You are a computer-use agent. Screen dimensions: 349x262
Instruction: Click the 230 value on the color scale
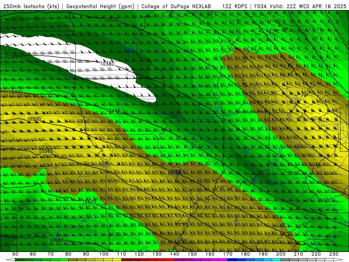[x=334, y=254]
